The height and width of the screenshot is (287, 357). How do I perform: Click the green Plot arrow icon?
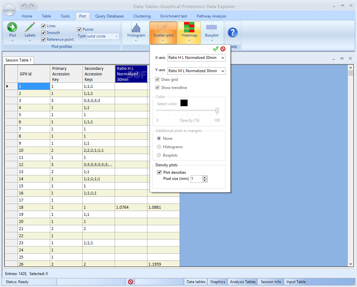point(12,27)
